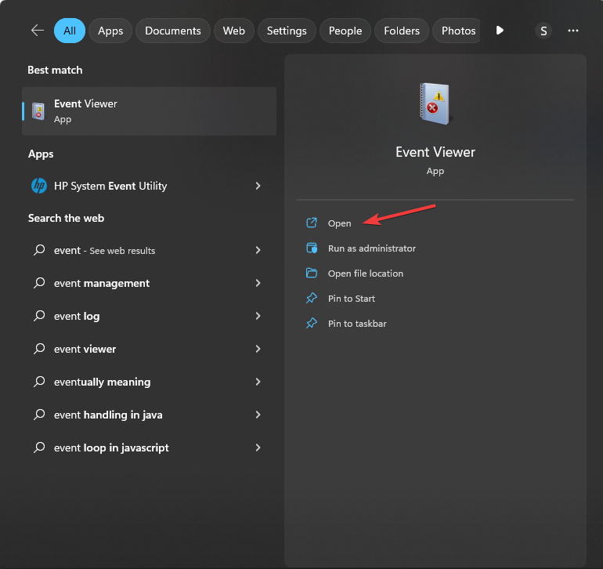Click the large Event Viewer app icon
Image resolution: width=603 pixels, height=569 pixels.
point(435,103)
